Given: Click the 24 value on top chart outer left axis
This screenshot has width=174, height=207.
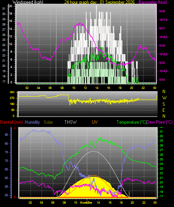Looking at the screenshot, I should (4, 45).
